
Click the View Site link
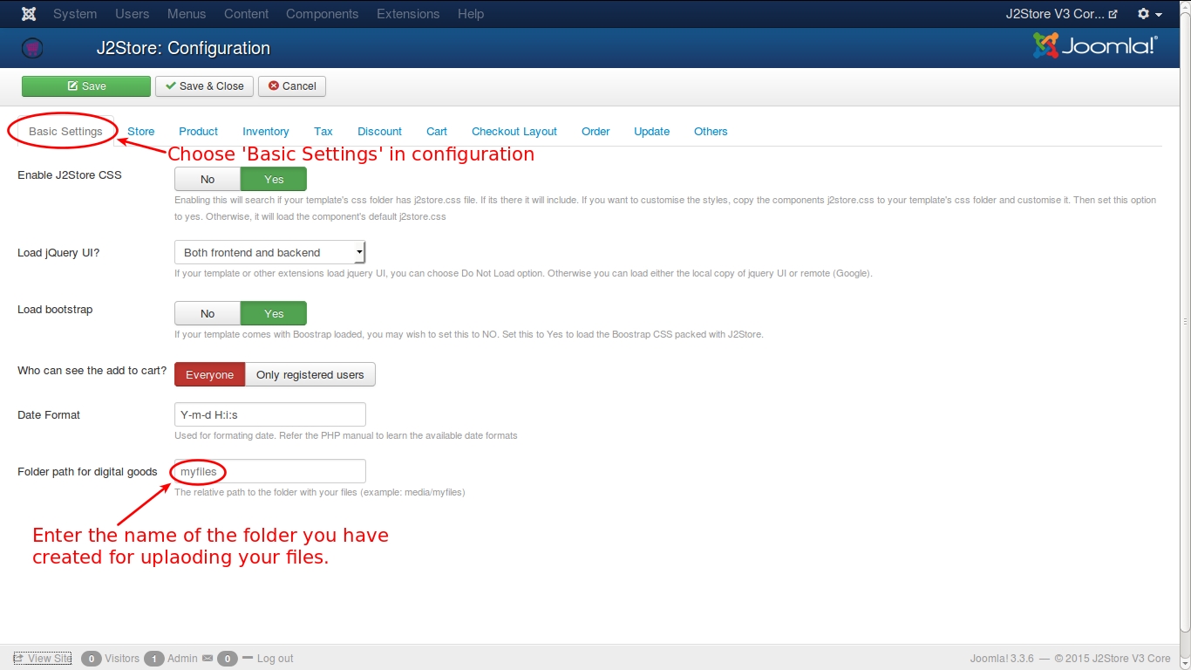coord(43,659)
